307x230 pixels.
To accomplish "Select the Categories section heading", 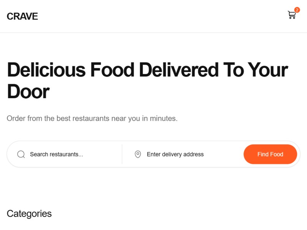I will (x=29, y=214).
